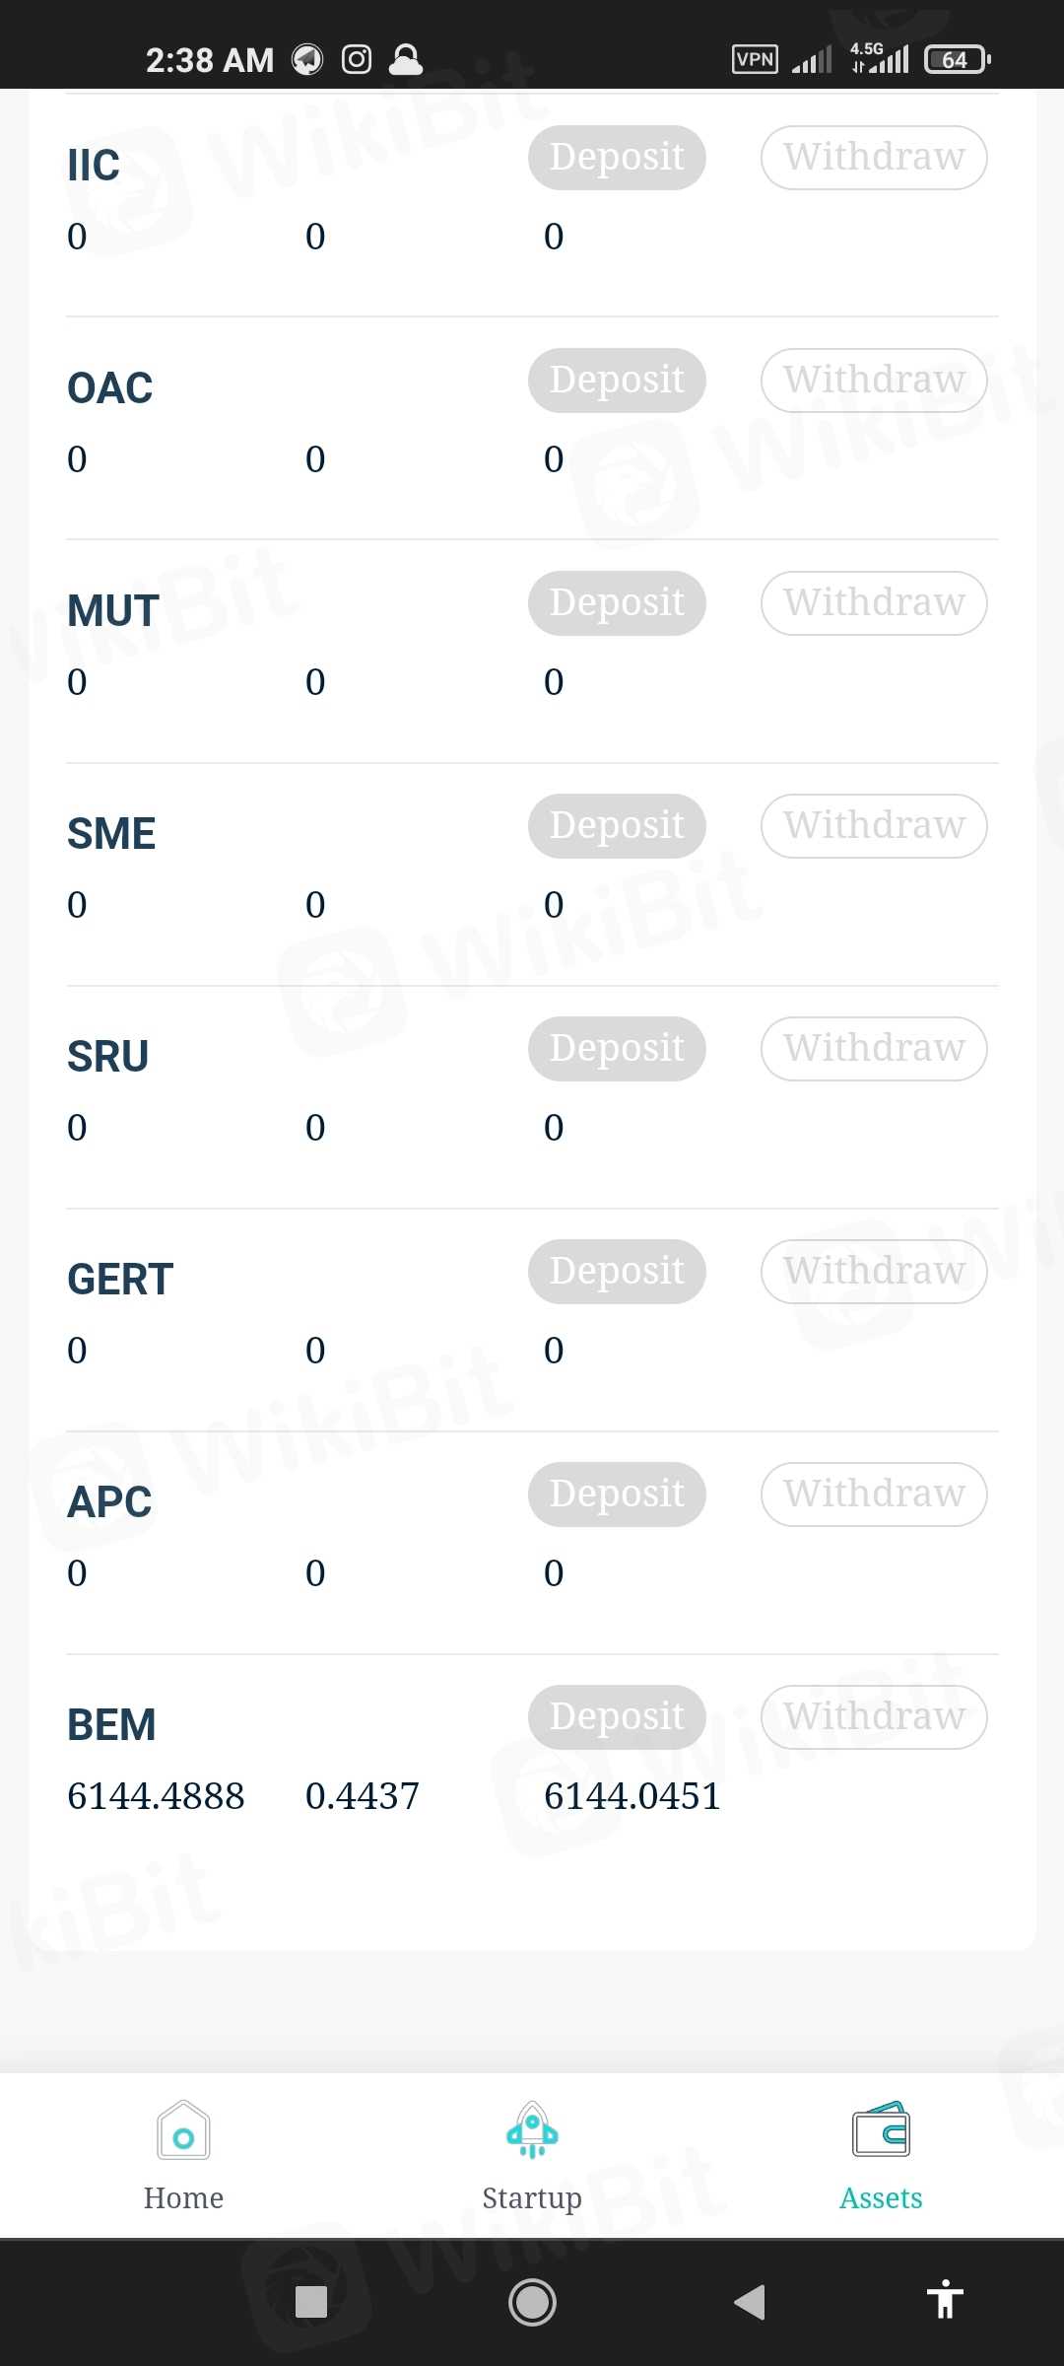Choose Withdraw in the GERT row
Screen dimensions: 1064x2366
[x=874, y=1271]
